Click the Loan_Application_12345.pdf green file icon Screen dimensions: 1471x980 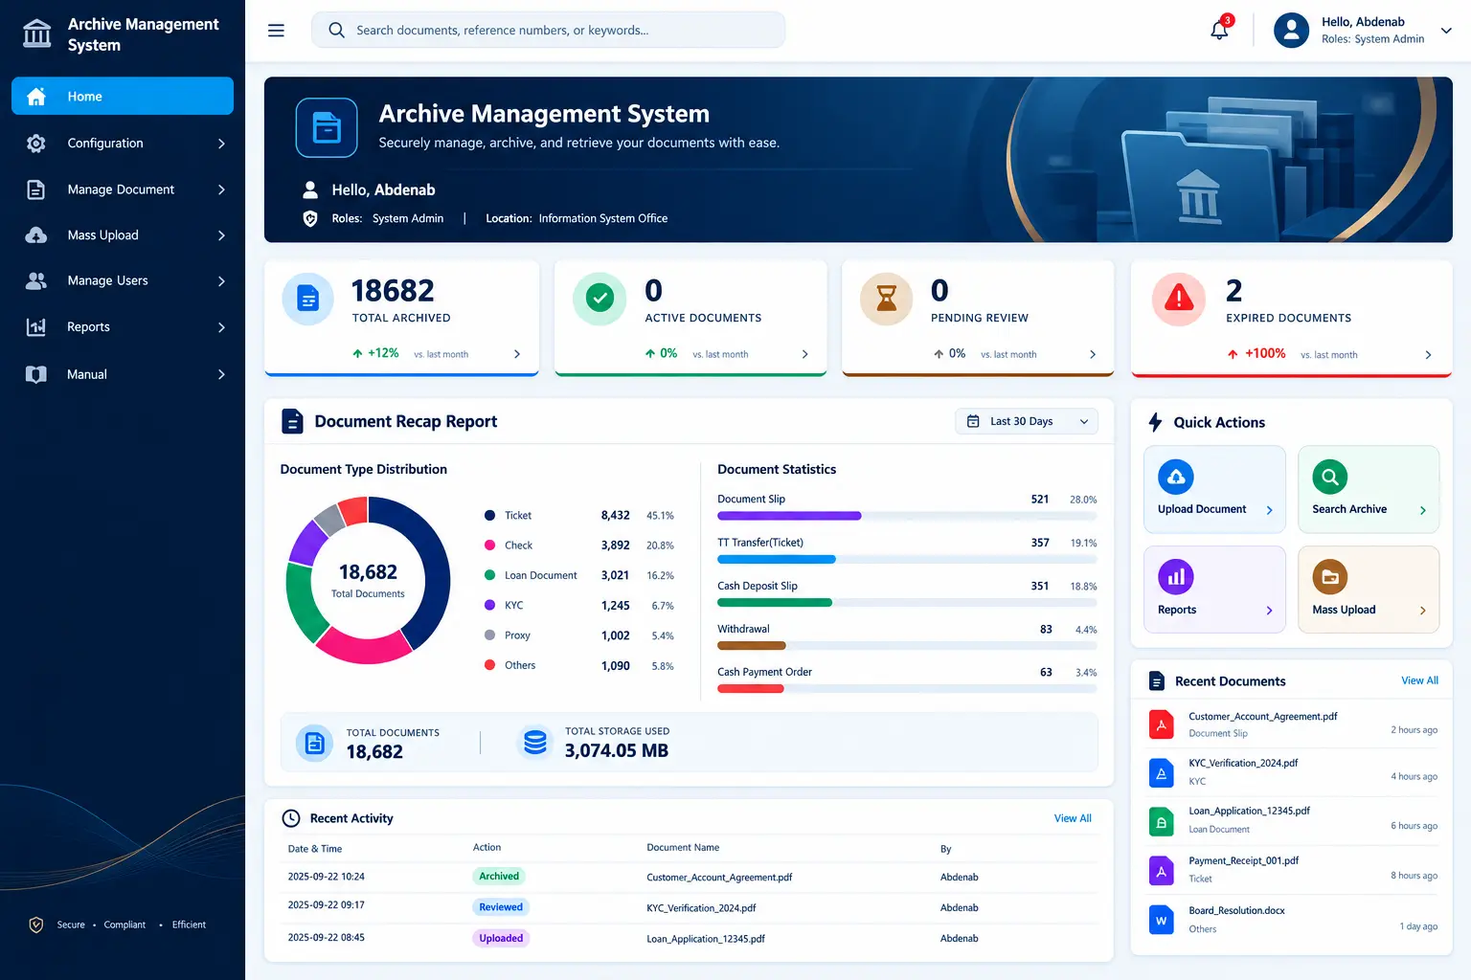point(1161,821)
